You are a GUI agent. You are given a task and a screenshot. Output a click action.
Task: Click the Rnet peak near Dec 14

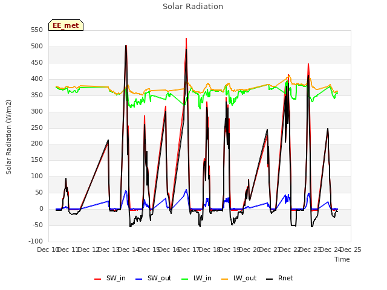126,46
